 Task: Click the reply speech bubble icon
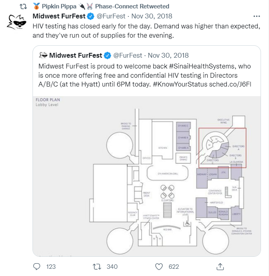[x=37, y=266]
